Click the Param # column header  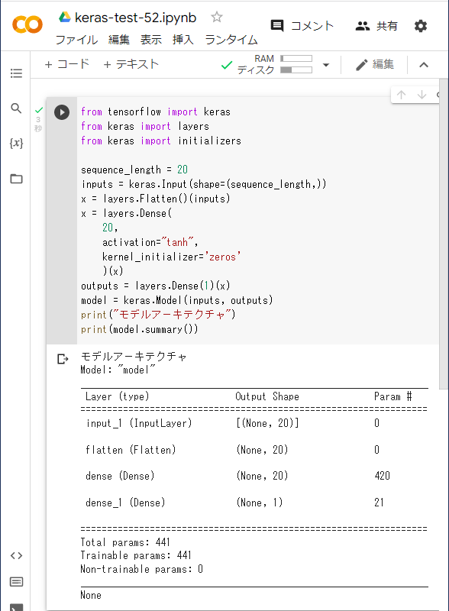(x=392, y=396)
